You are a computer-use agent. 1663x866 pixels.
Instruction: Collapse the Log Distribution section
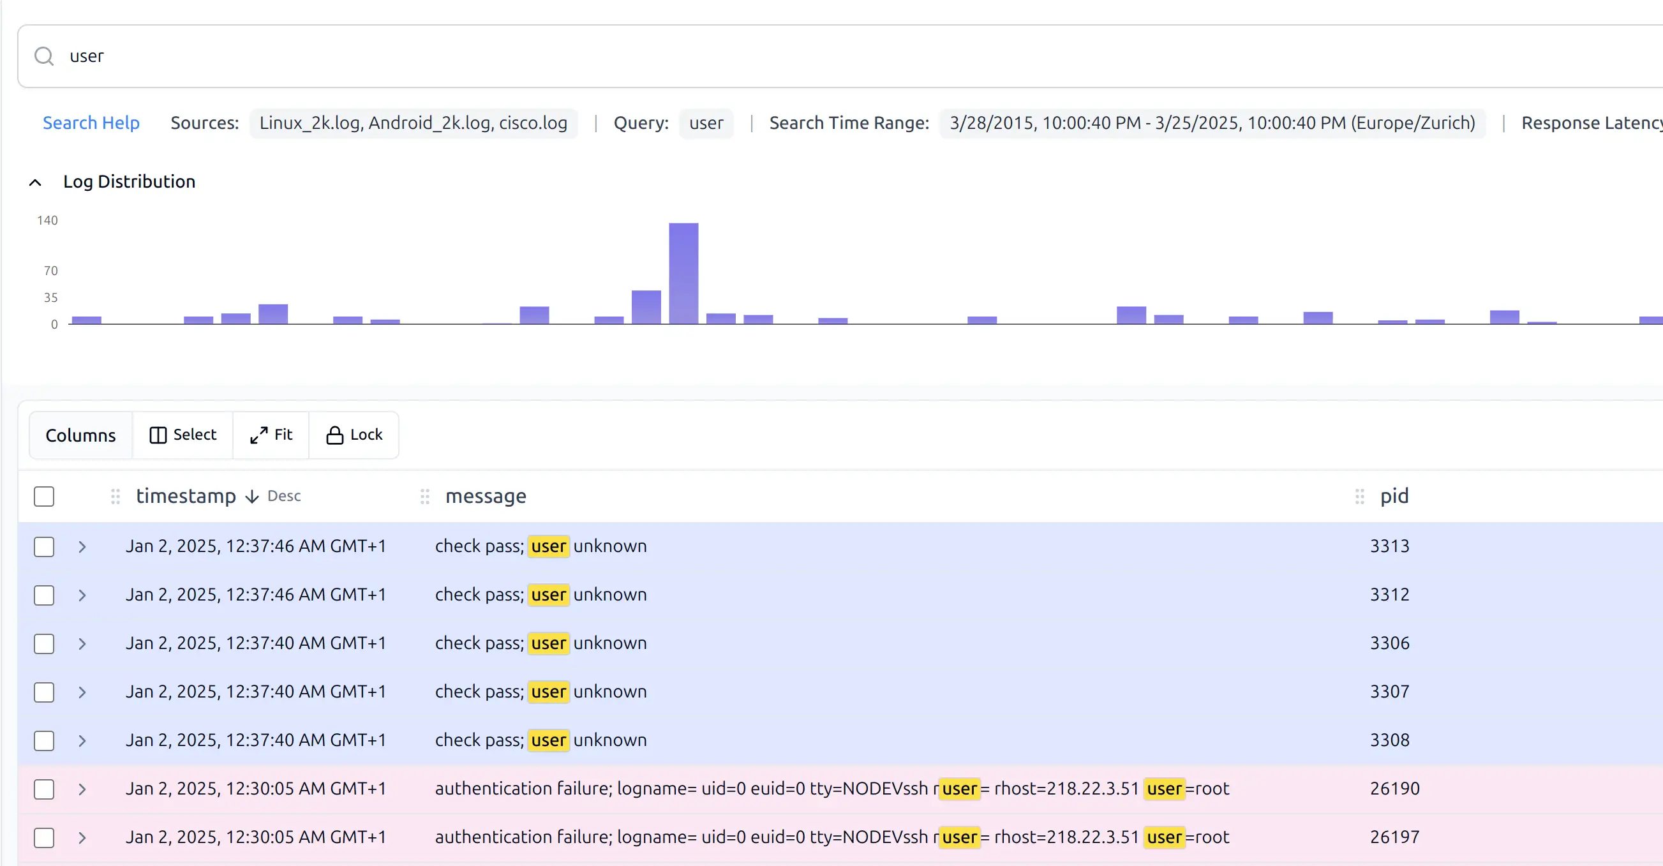coord(35,182)
